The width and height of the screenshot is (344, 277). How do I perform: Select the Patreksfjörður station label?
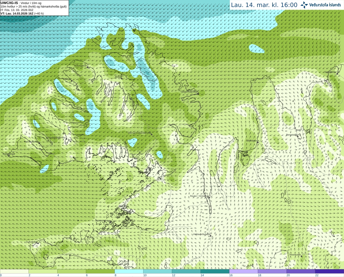pyautogui.click(x=32, y=141)
